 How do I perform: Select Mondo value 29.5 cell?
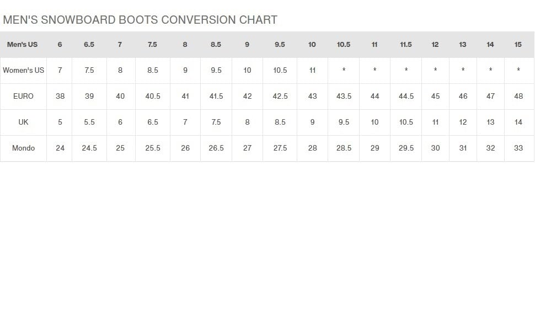click(x=406, y=148)
